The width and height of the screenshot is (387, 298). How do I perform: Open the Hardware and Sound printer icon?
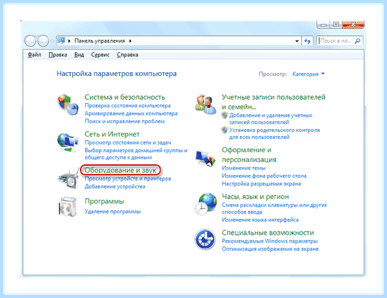click(68, 179)
